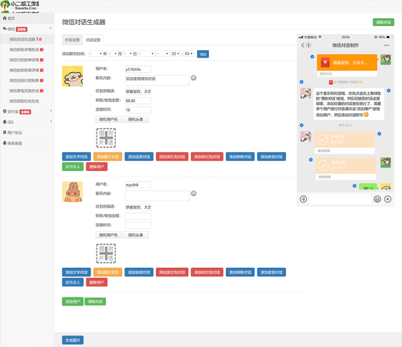This screenshot has height=347, width=402.
Task: Remove the orange red-packet message via its blue X
Action: 312,57
